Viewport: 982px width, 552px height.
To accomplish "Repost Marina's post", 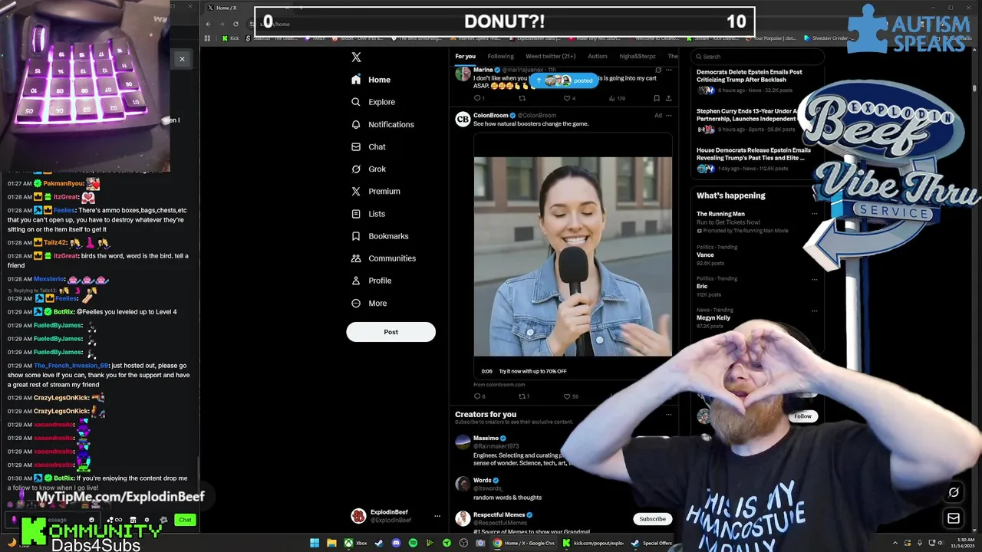I will (522, 98).
